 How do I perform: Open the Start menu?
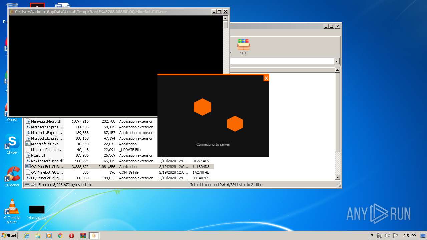tap(9, 235)
